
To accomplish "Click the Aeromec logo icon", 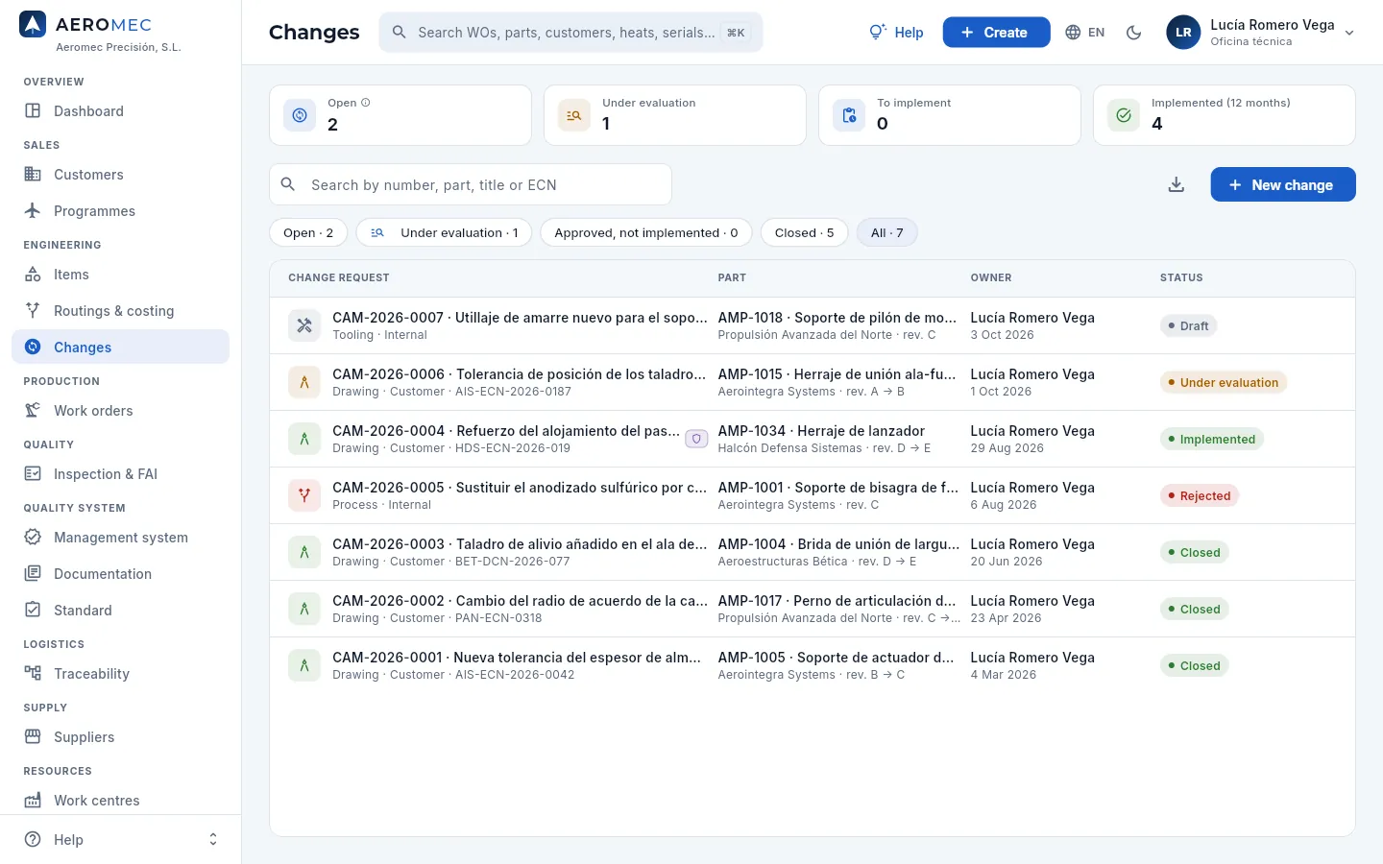I will click(33, 24).
